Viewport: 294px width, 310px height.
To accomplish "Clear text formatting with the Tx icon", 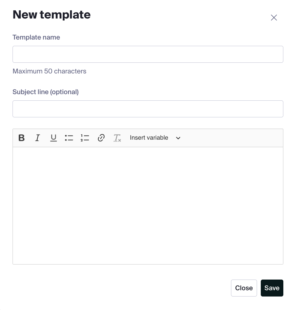I will [117, 138].
